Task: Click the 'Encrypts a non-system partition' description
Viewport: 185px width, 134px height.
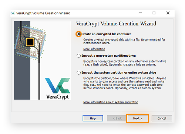Action: 125,63
